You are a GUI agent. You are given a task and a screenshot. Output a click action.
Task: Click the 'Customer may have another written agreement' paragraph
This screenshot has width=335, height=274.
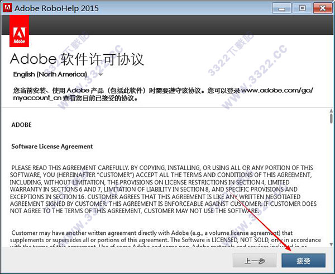click(x=166, y=239)
